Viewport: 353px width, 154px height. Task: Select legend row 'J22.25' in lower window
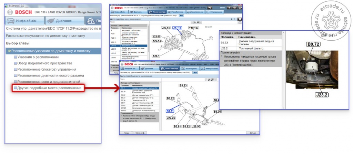[139, 108]
